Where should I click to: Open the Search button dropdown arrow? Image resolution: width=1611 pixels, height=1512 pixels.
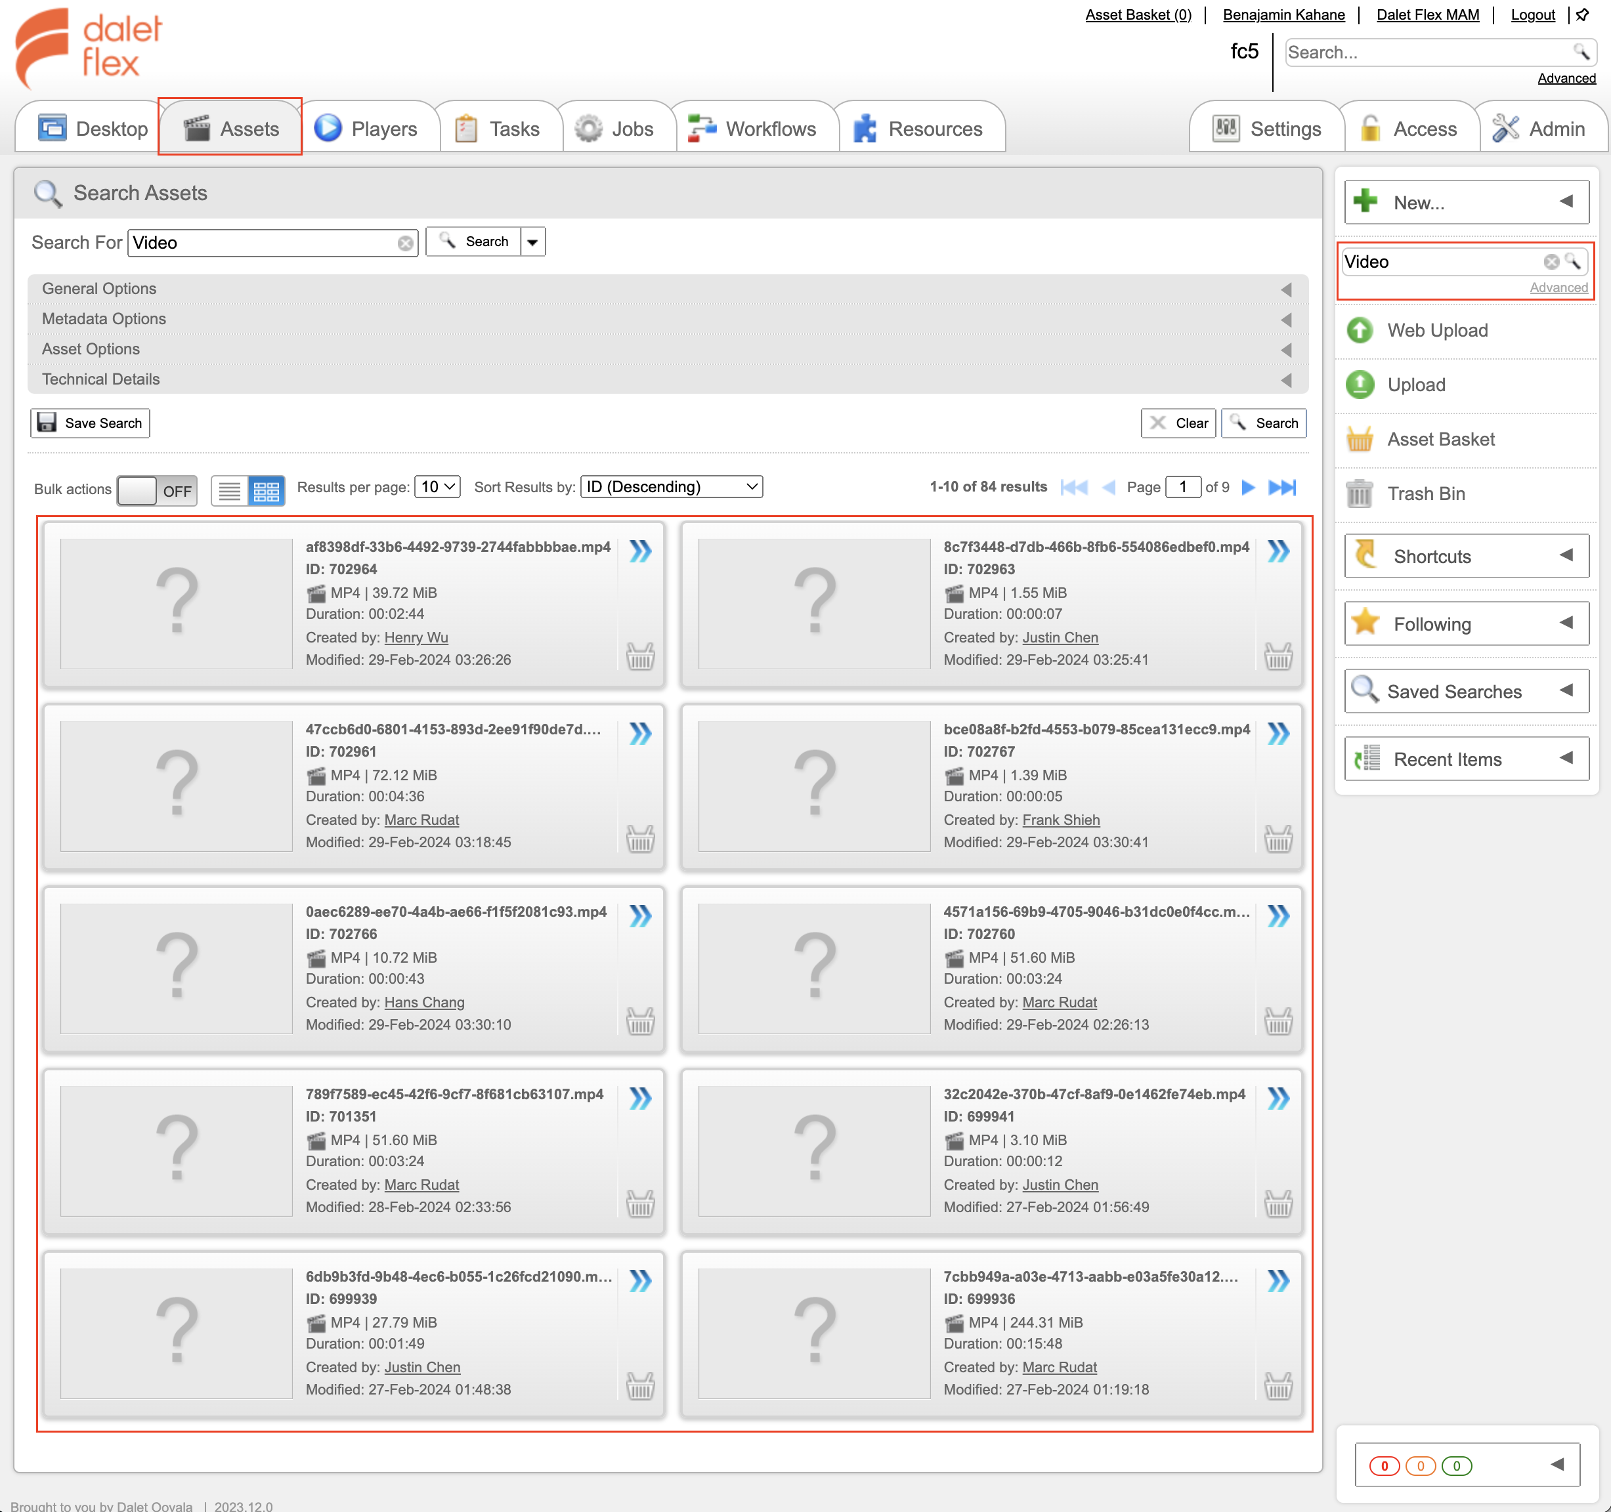532,241
